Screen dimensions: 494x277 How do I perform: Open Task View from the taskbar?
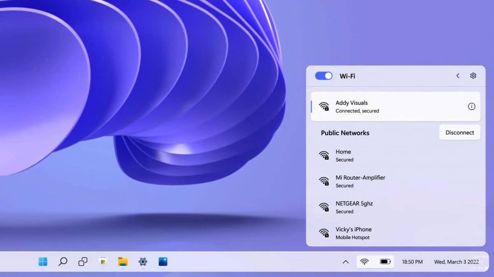pos(82,262)
